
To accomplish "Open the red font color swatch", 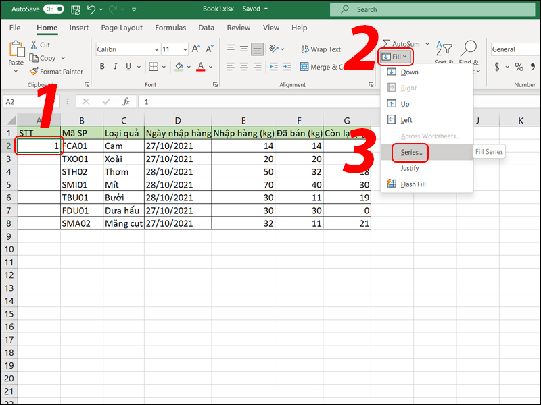I will [x=201, y=66].
